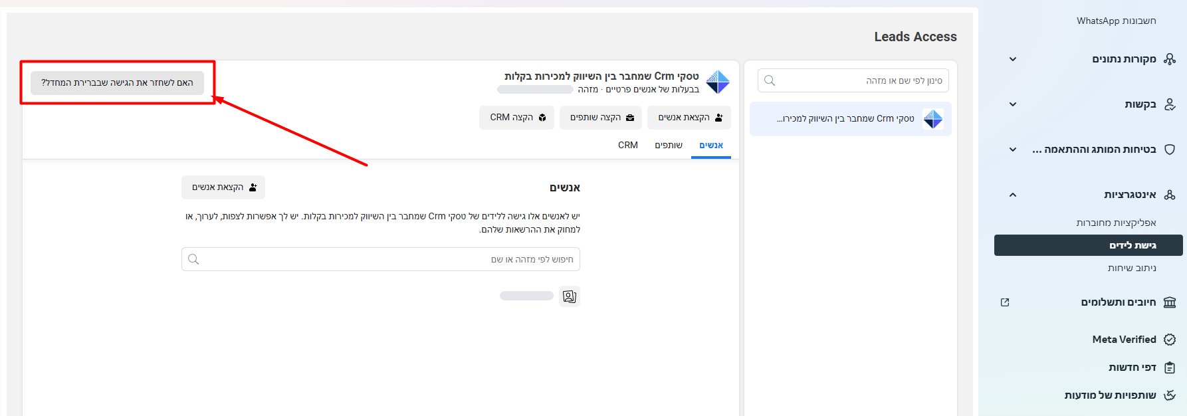Click the bank icon beside חיובים ותשלומים
This screenshot has height=416, width=1187.
1170,302
